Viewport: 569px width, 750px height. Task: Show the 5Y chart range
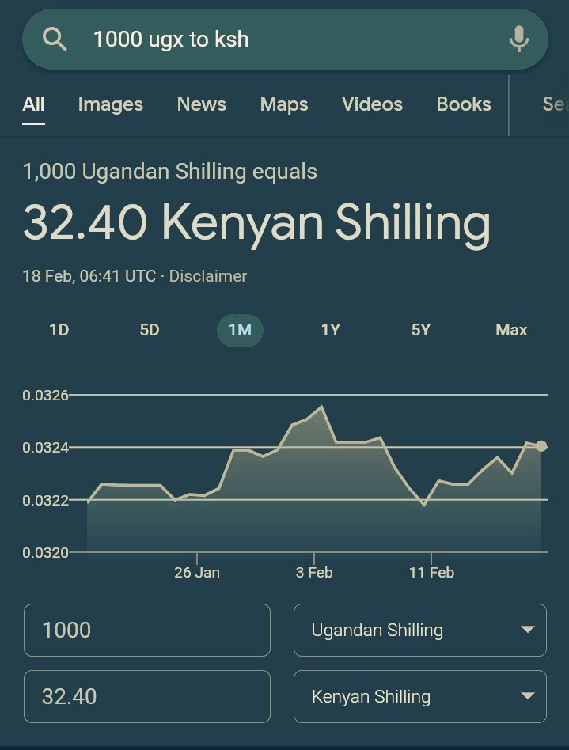click(x=421, y=330)
